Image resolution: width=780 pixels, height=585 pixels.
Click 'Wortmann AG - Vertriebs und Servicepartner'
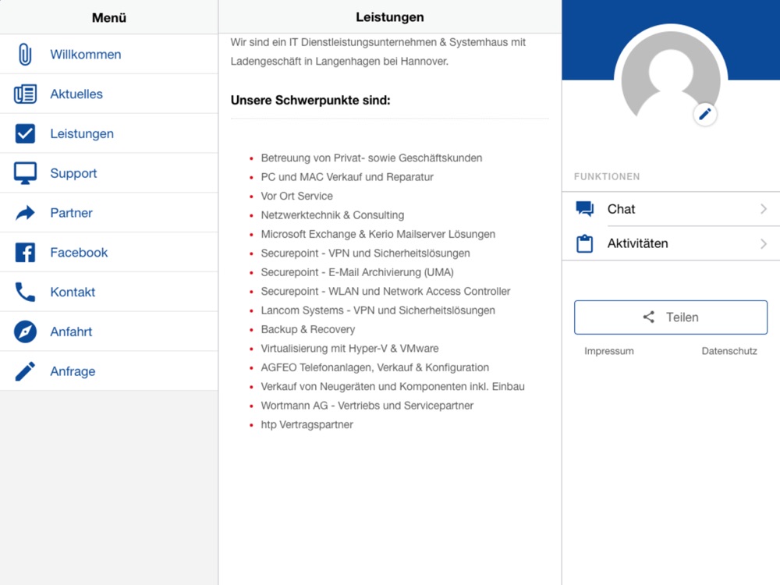pyautogui.click(x=367, y=406)
